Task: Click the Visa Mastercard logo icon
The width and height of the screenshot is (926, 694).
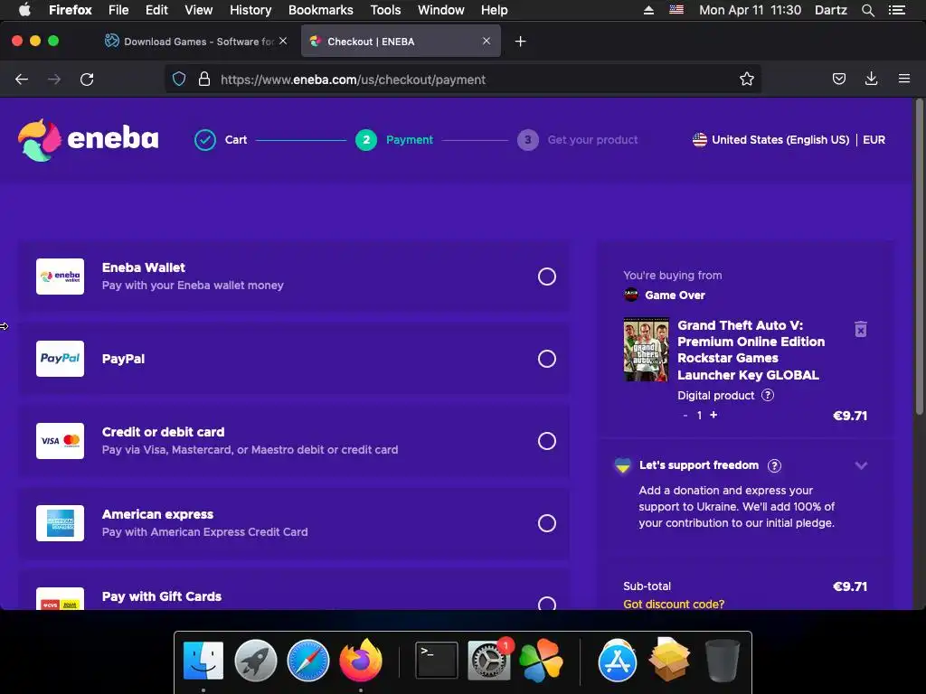Action: (x=61, y=441)
